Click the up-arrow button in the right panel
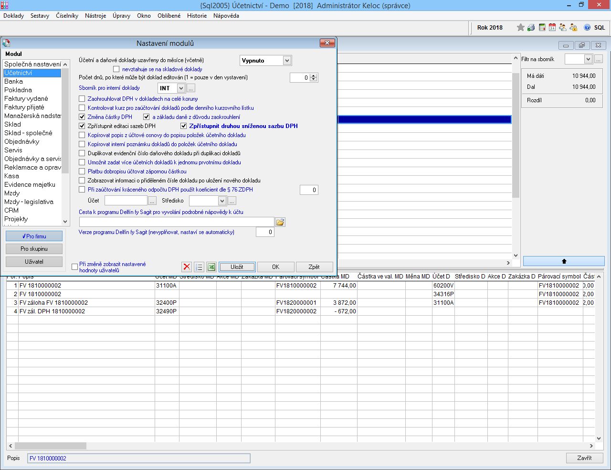Screen dimensions: 611x470 click(x=564, y=261)
